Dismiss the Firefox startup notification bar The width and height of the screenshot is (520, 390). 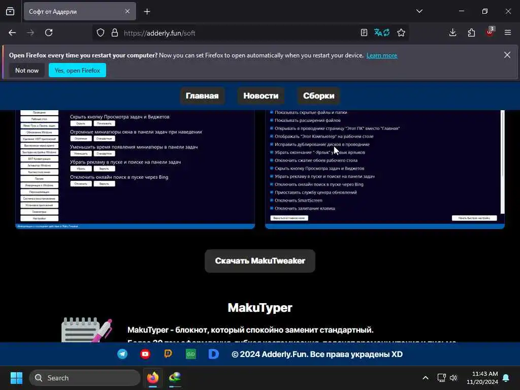507,55
